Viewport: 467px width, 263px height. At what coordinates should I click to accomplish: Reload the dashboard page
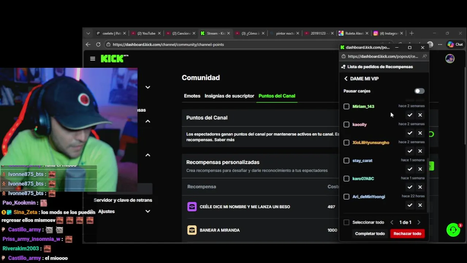point(98,45)
